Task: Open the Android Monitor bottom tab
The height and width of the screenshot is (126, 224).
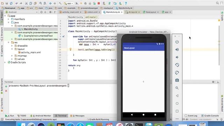Action: tap(41, 116)
